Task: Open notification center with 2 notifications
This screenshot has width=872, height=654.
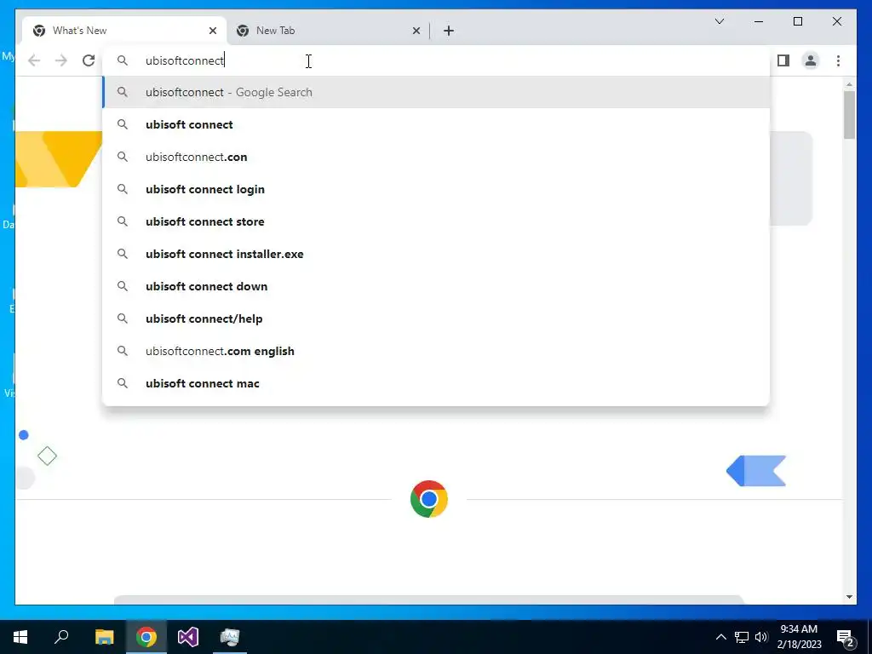Action: pyautogui.click(x=846, y=637)
